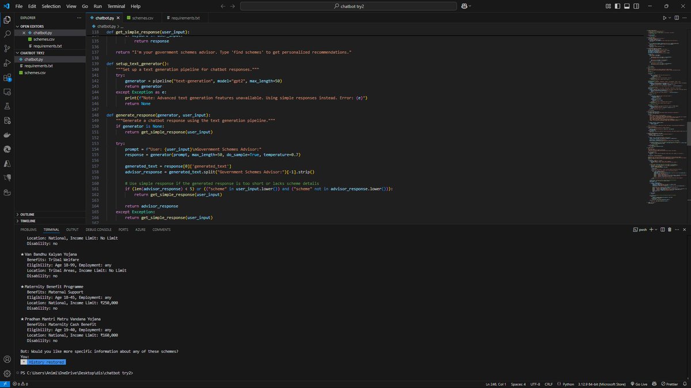Switch to the Ports panel tab
Viewport: 691px width, 388px height.
click(x=123, y=229)
